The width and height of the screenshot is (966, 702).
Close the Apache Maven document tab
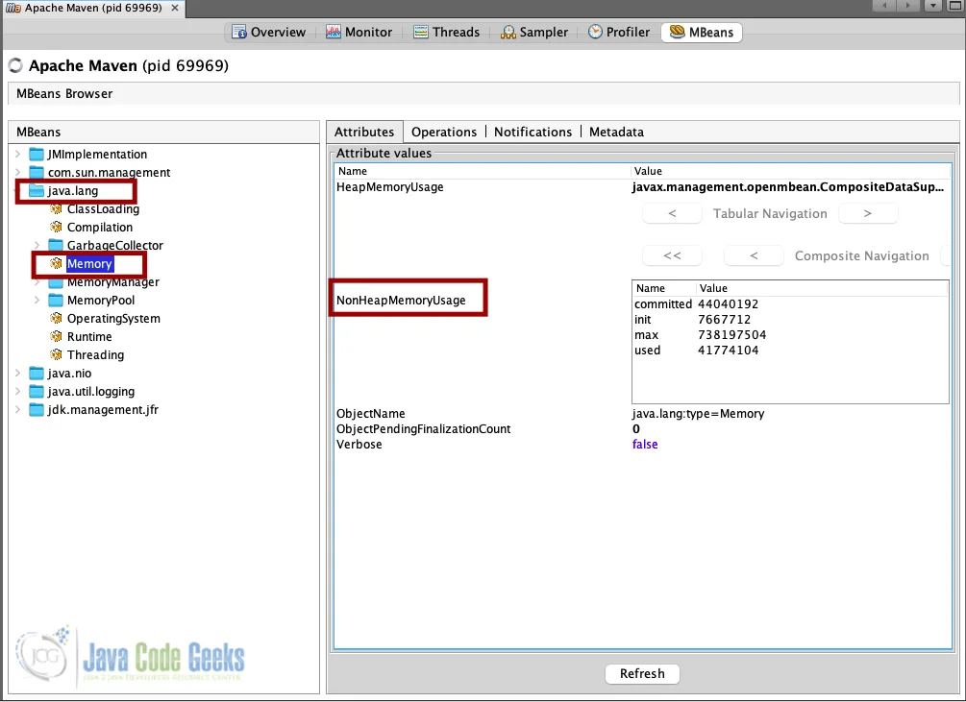click(x=175, y=8)
